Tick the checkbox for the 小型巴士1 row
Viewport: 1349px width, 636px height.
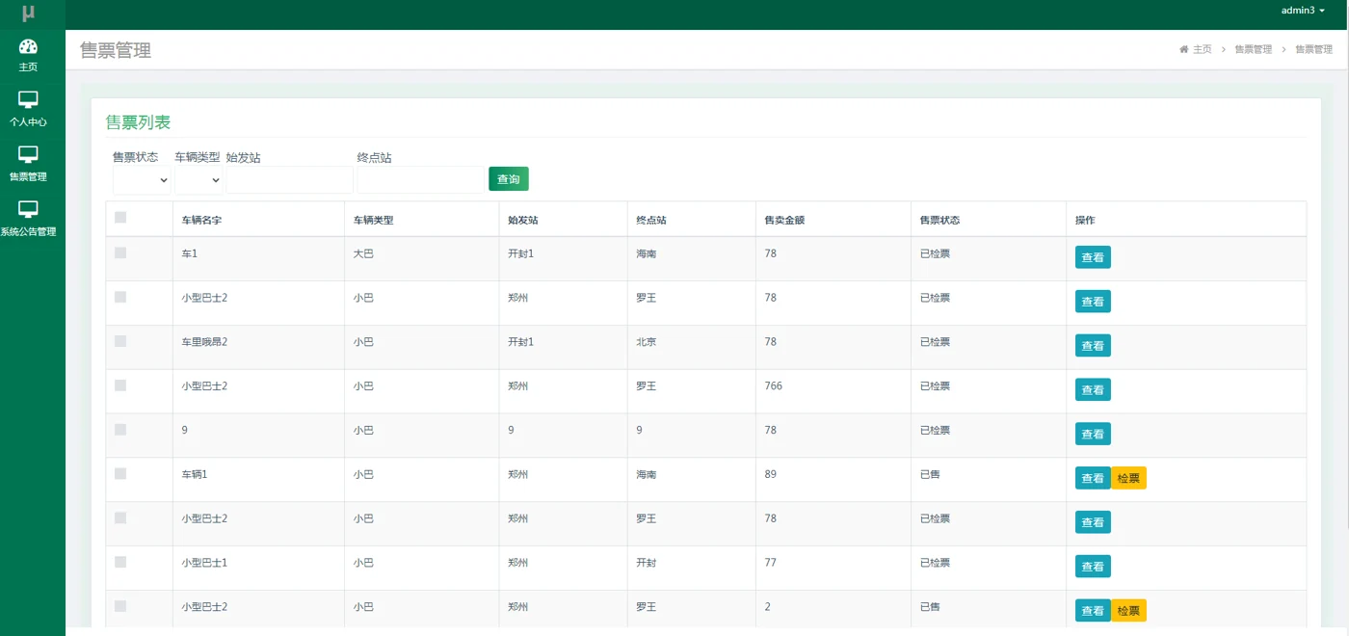coord(120,562)
